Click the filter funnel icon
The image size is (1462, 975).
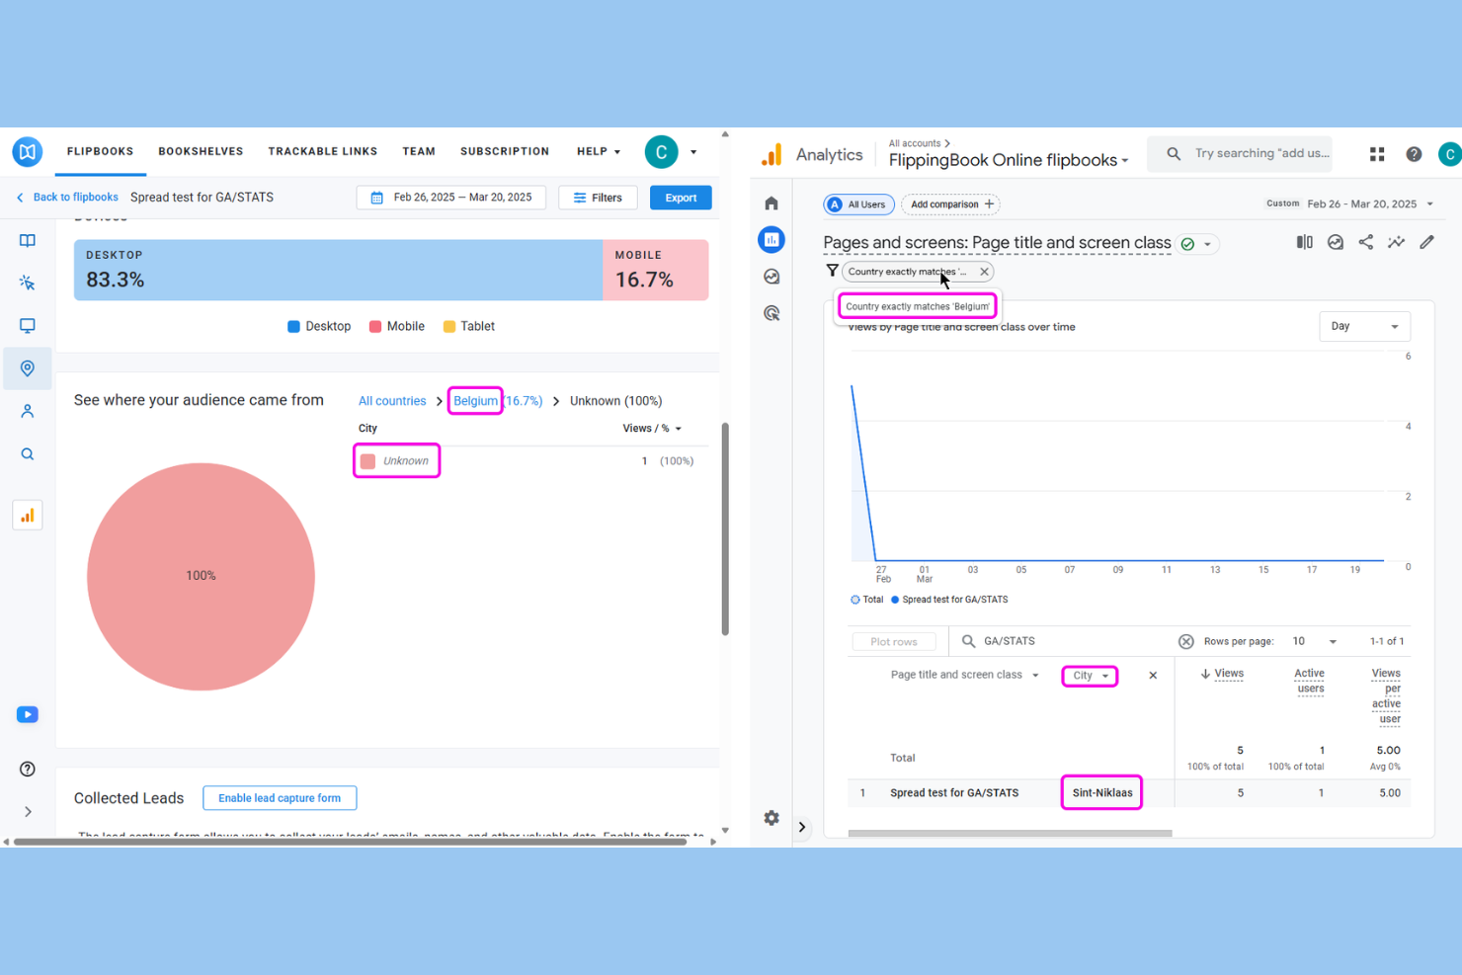(832, 271)
